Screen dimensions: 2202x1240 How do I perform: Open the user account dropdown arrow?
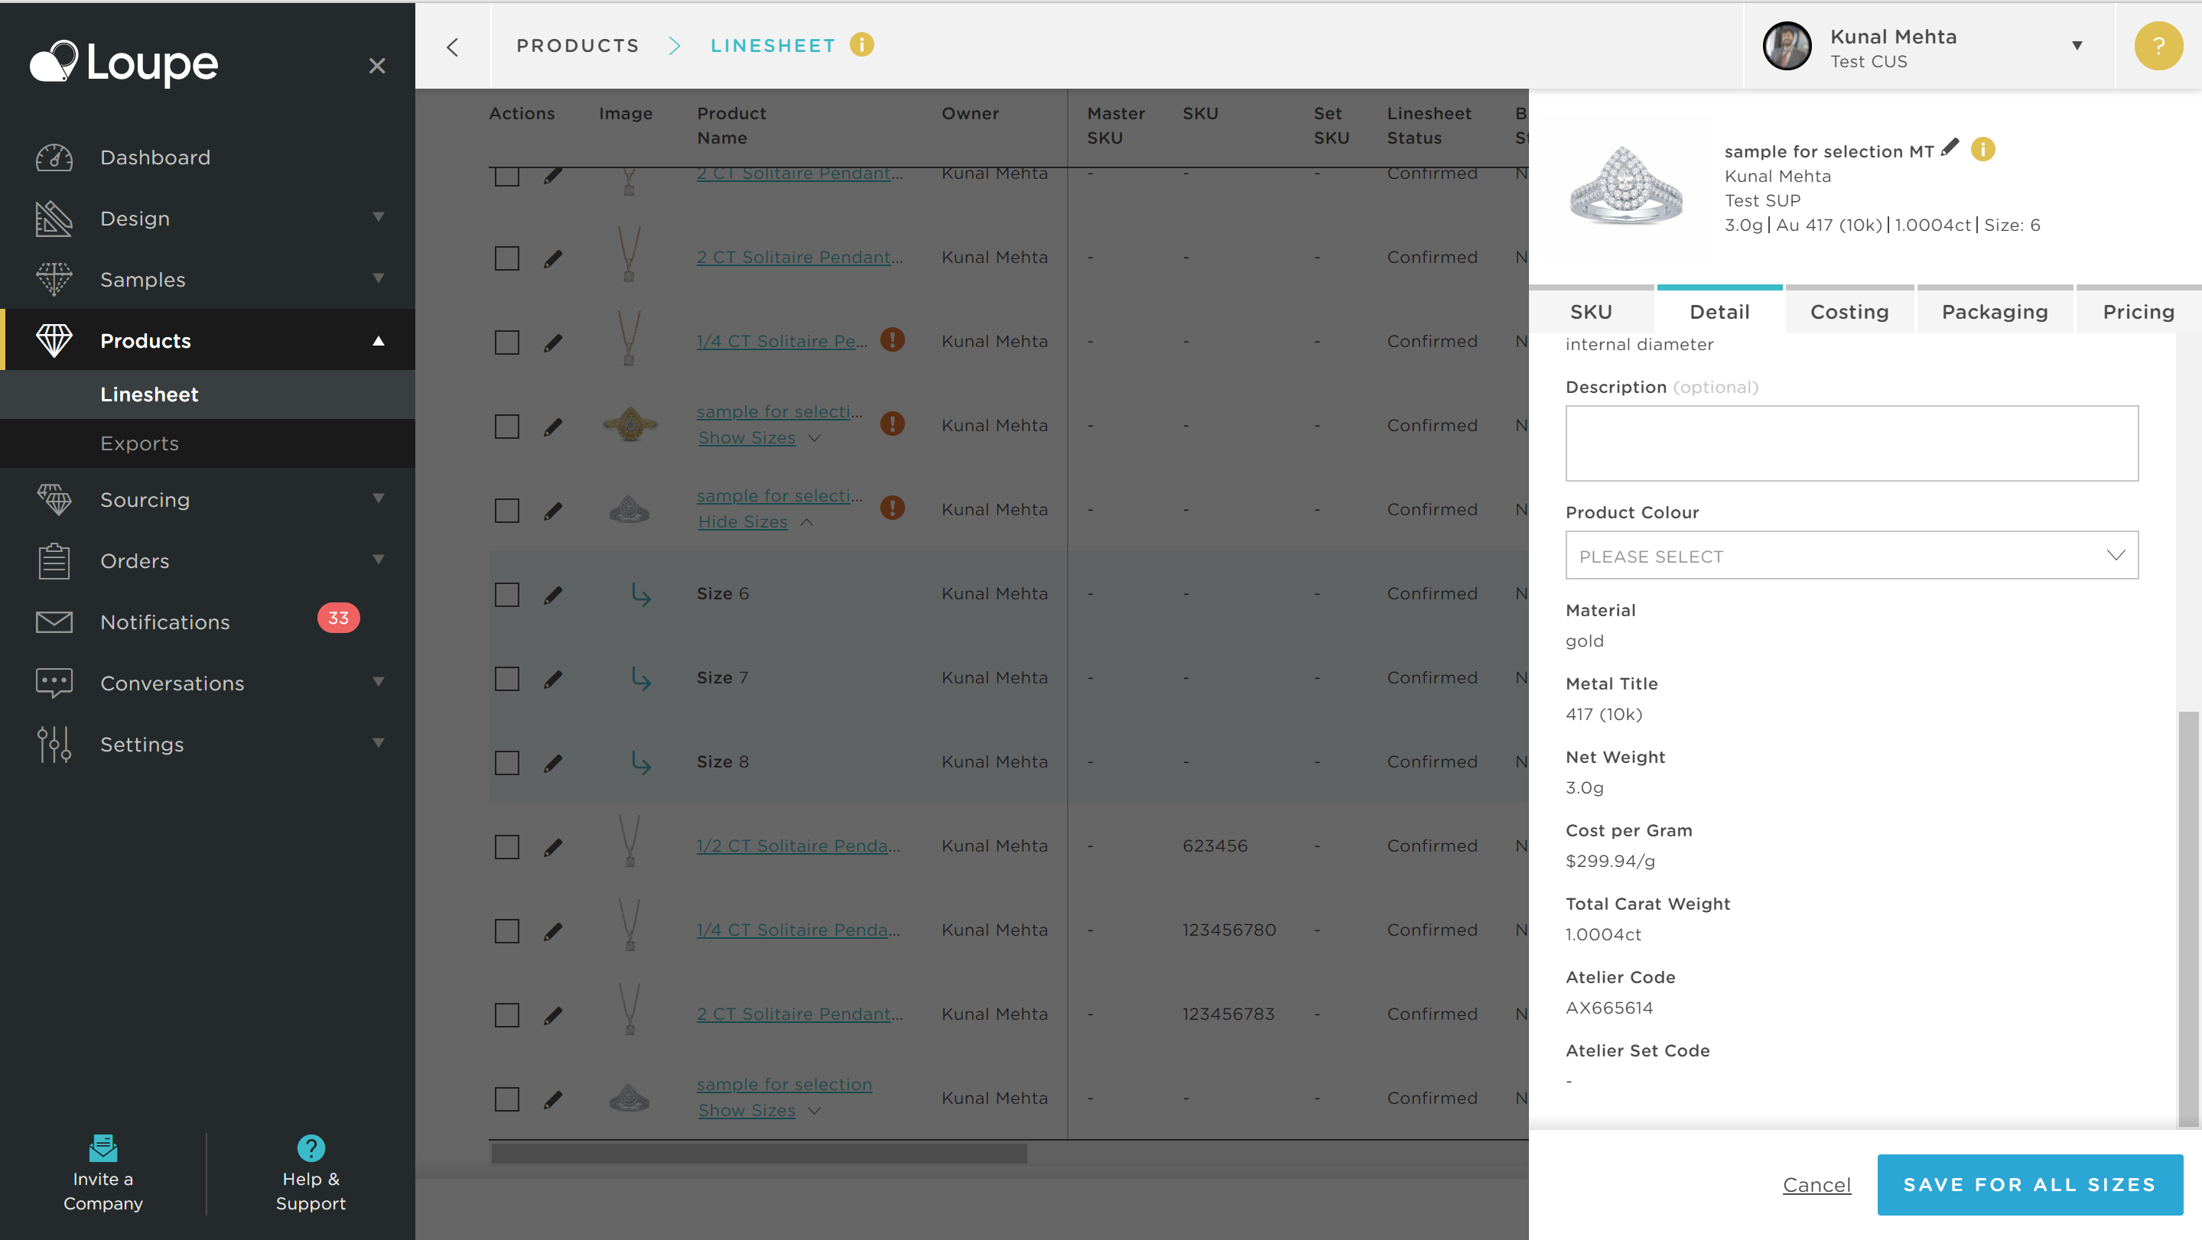click(x=2077, y=46)
